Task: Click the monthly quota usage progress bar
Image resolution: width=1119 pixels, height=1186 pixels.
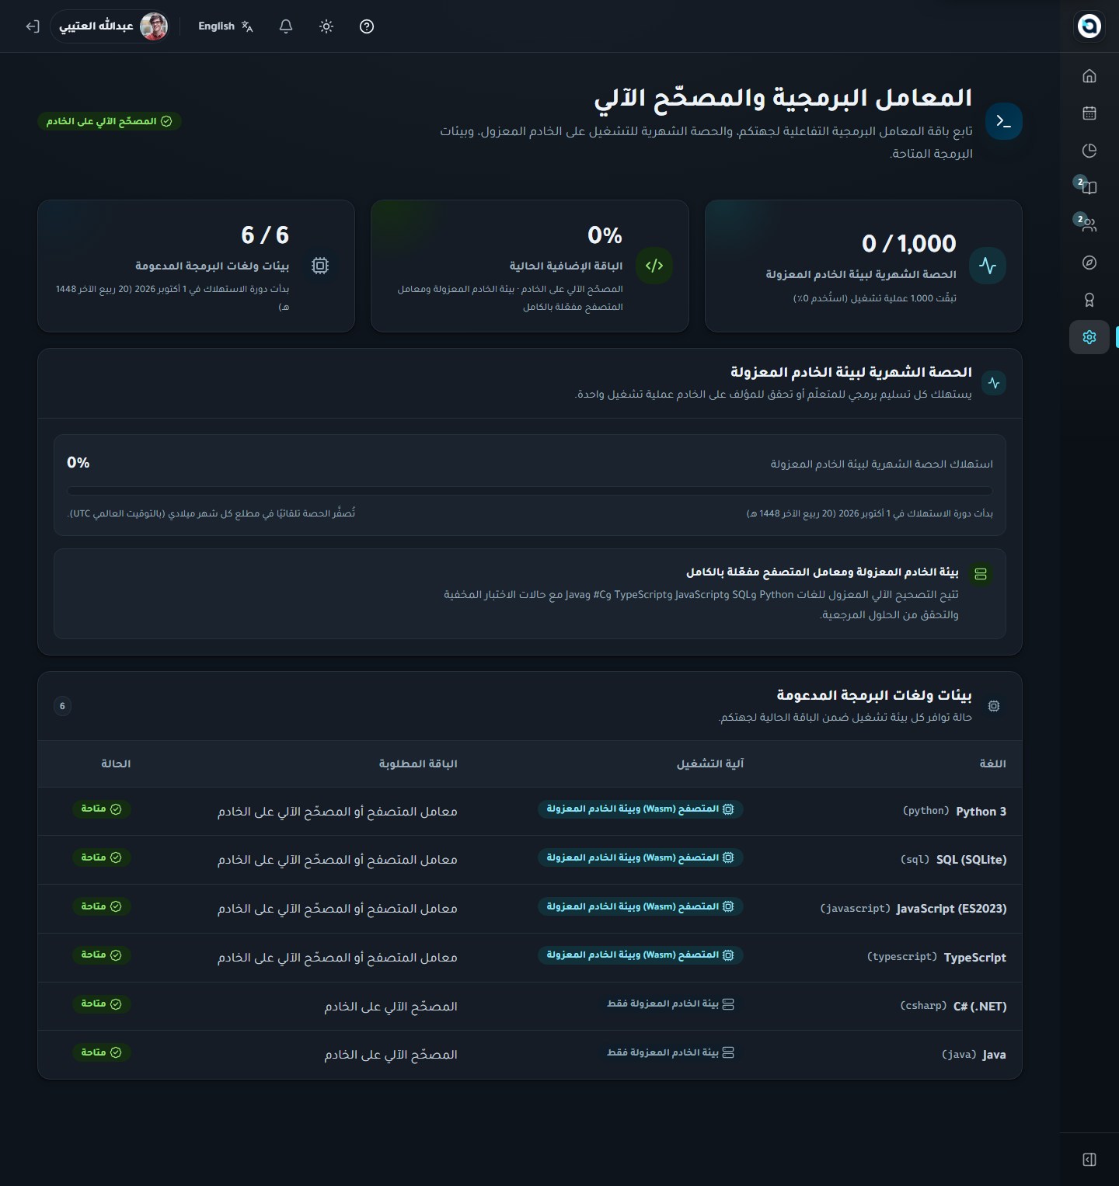Action: point(530,491)
